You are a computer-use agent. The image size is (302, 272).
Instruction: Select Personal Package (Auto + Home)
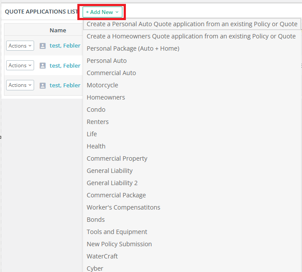point(133,48)
